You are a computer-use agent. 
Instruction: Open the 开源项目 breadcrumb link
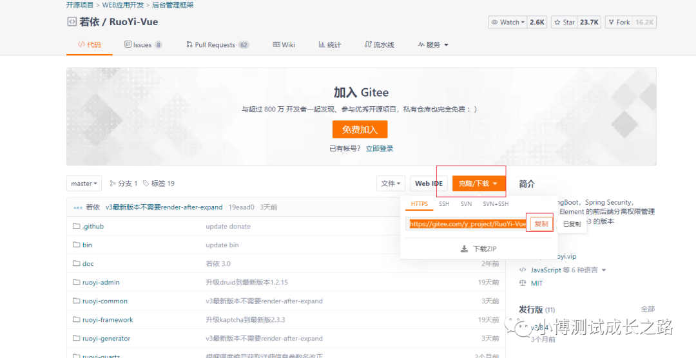click(x=80, y=5)
